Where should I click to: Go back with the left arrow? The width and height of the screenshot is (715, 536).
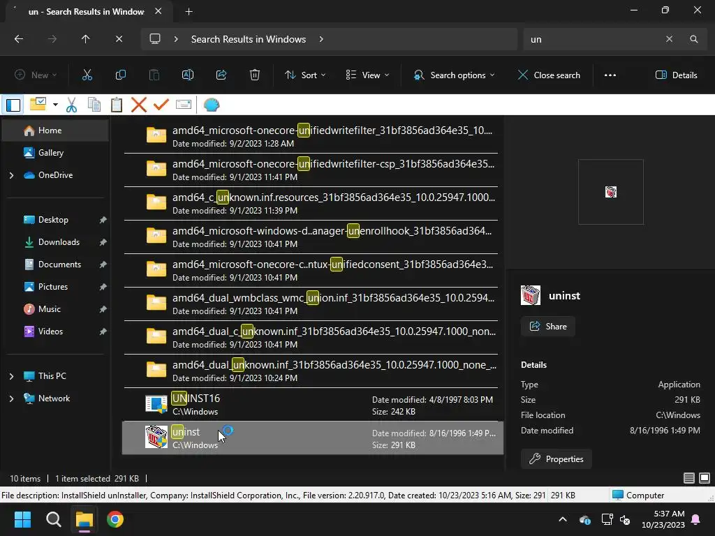[x=19, y=39]
